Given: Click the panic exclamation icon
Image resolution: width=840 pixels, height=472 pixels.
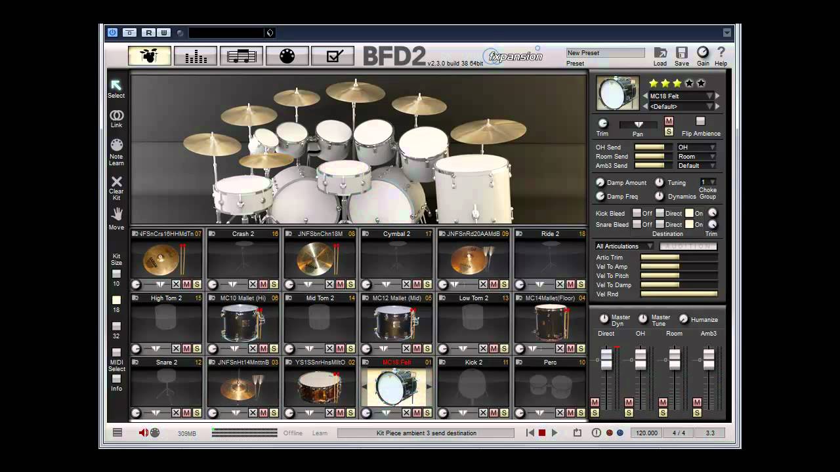Looking at the screenshot, I should click(x=596, y=433).
